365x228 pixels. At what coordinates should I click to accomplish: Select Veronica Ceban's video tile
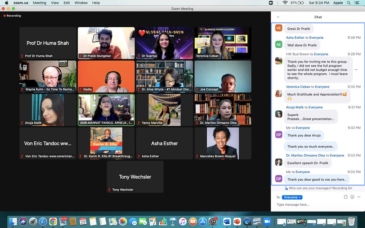[x=223, y=43]
